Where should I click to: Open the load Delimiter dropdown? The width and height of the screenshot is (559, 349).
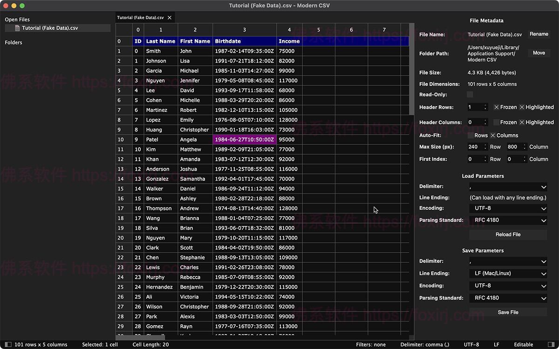pyautogui.click(x=508, y=186)
